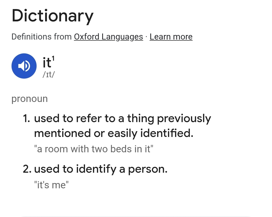Click the word "thing" in the first definition

tap(141, 119)
